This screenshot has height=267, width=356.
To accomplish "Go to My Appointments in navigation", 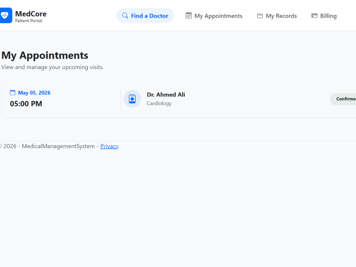I will 214,16.
